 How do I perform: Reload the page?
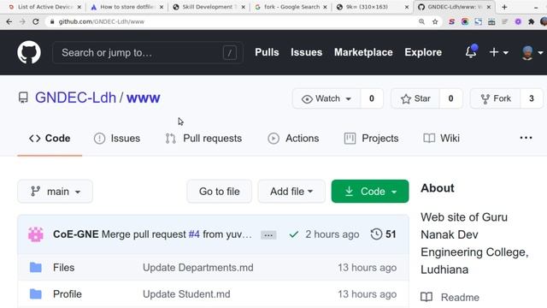click(36, 21)
